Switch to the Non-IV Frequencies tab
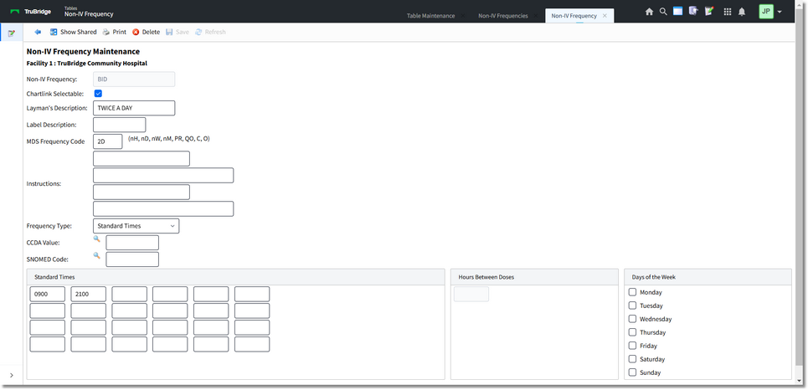Image resolution: width=808 pixels, height=390 pixels. pos(503,16)
